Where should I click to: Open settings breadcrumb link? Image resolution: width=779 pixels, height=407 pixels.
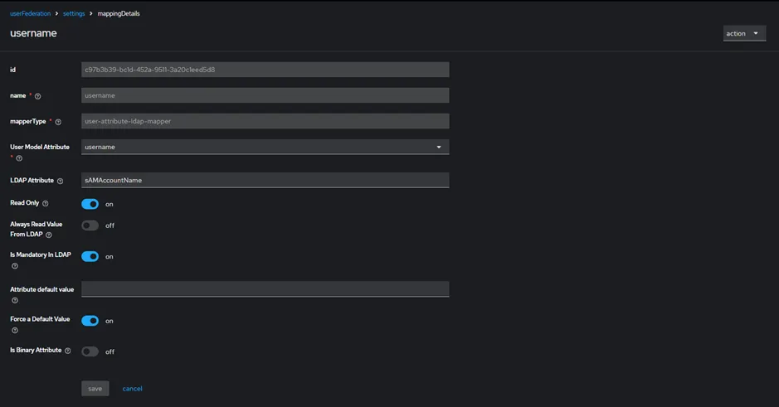pos(74,13)
